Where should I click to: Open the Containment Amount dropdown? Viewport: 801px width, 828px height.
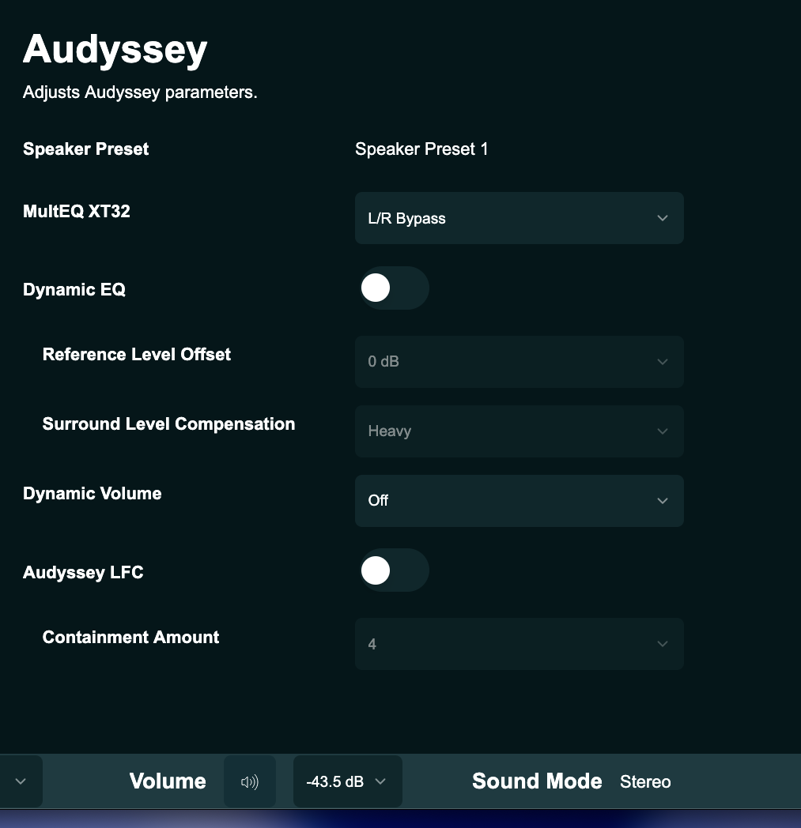[520, 644]
